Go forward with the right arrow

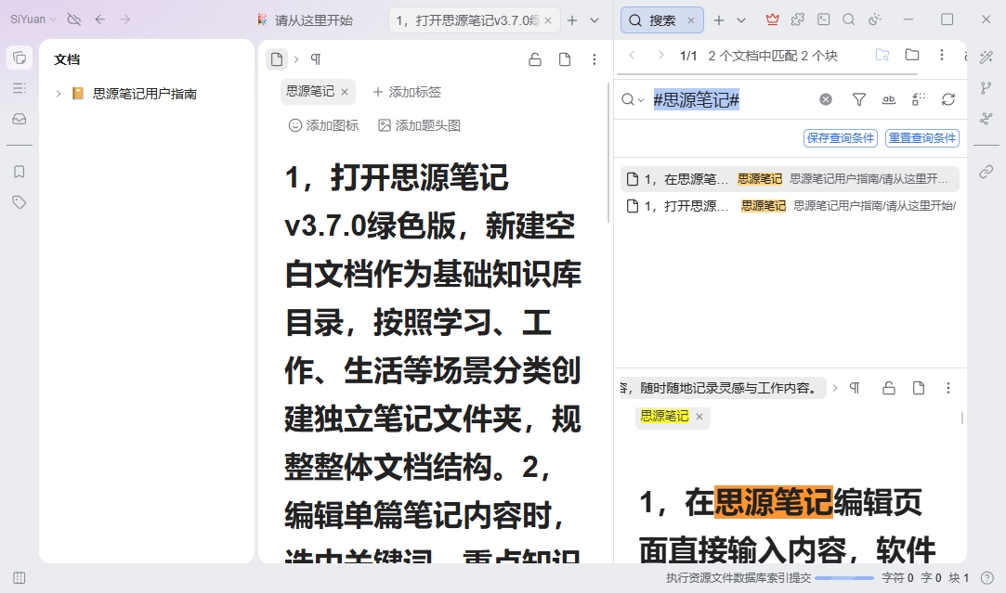(125, 19)
